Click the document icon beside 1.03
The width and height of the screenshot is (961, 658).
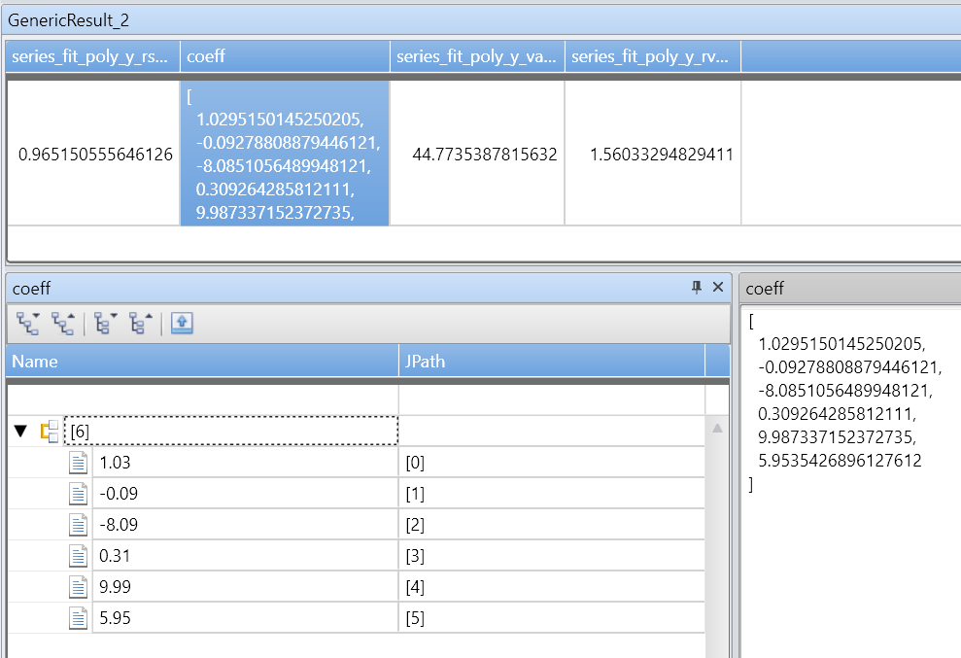tap(78, 463)
